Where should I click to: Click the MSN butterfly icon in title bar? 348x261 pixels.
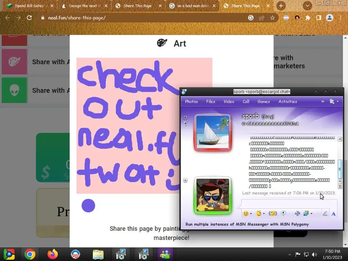point(184,92)
